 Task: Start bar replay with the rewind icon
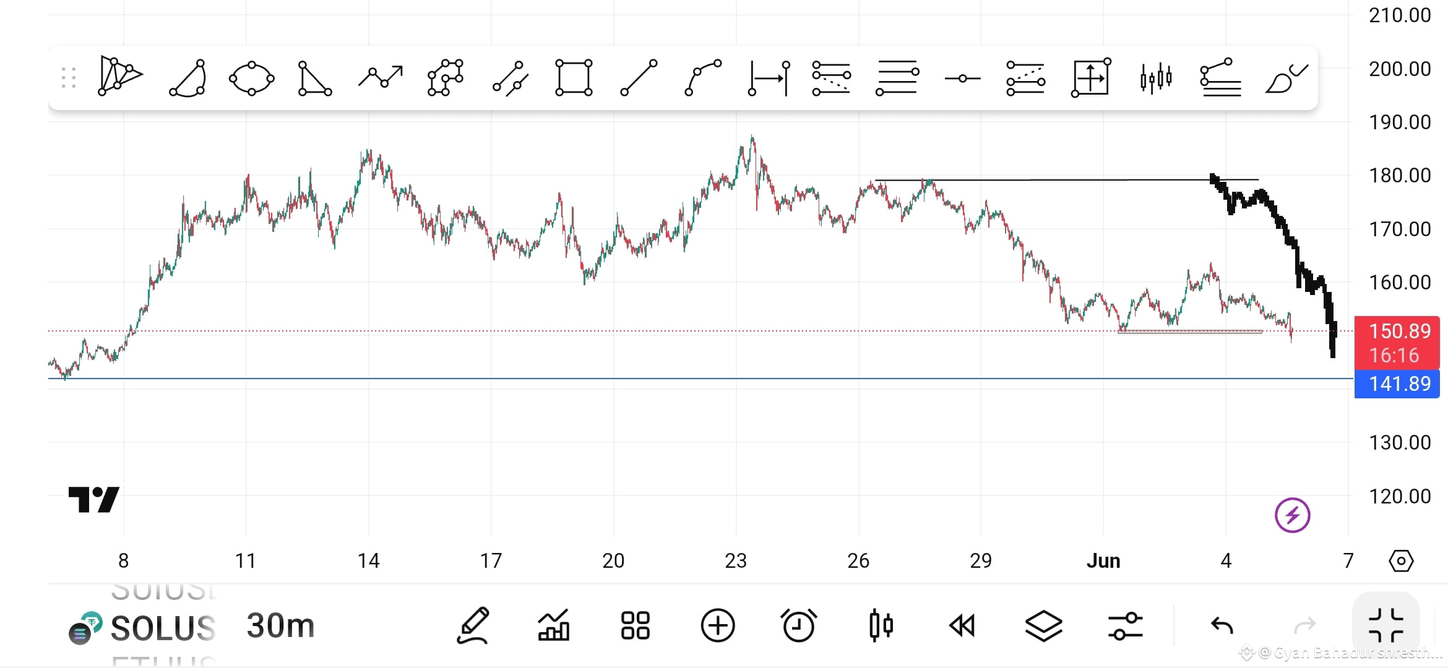(x=962, y=625)
